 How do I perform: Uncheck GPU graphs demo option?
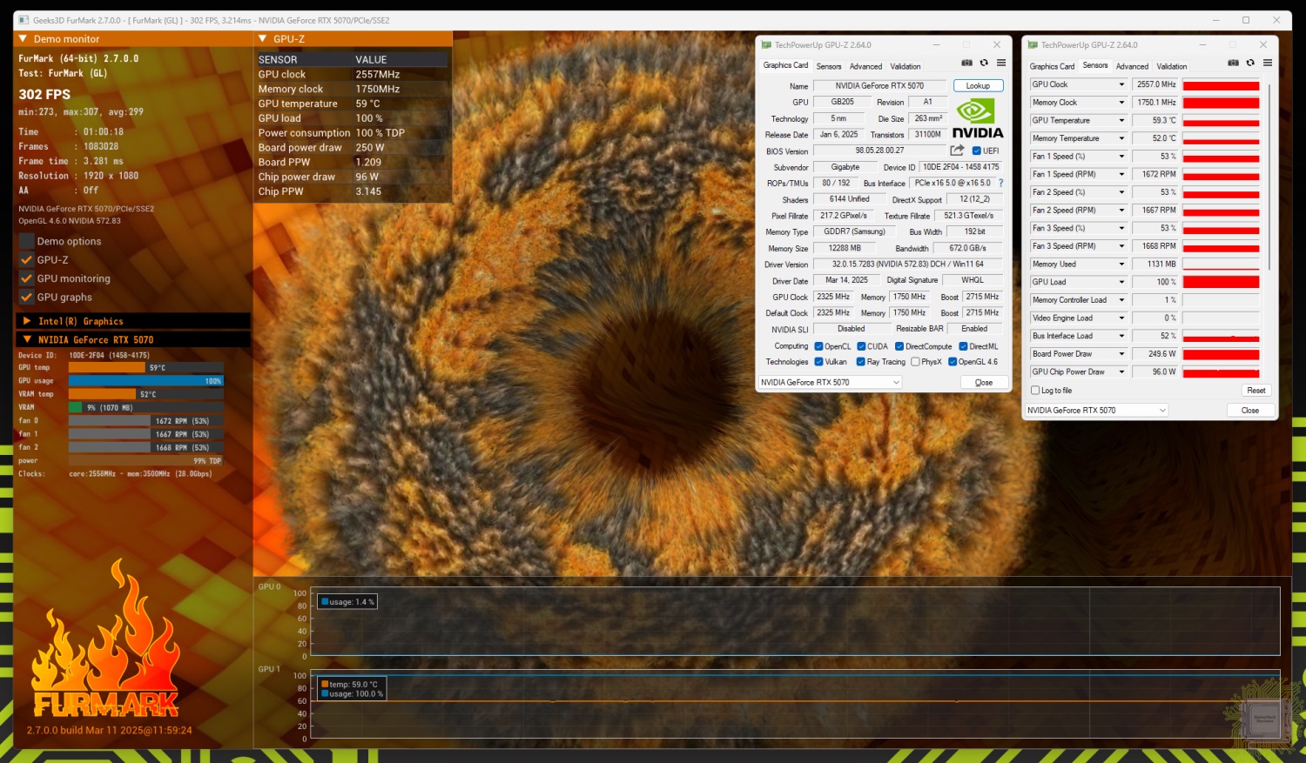click(x=27, y=298)
